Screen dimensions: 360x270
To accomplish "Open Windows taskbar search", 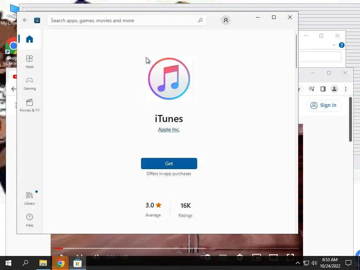I will [25, 263].
